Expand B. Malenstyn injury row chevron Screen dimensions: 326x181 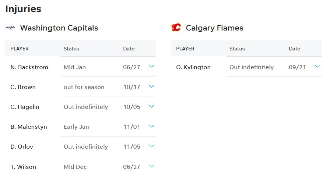click(x=151, y=126)
